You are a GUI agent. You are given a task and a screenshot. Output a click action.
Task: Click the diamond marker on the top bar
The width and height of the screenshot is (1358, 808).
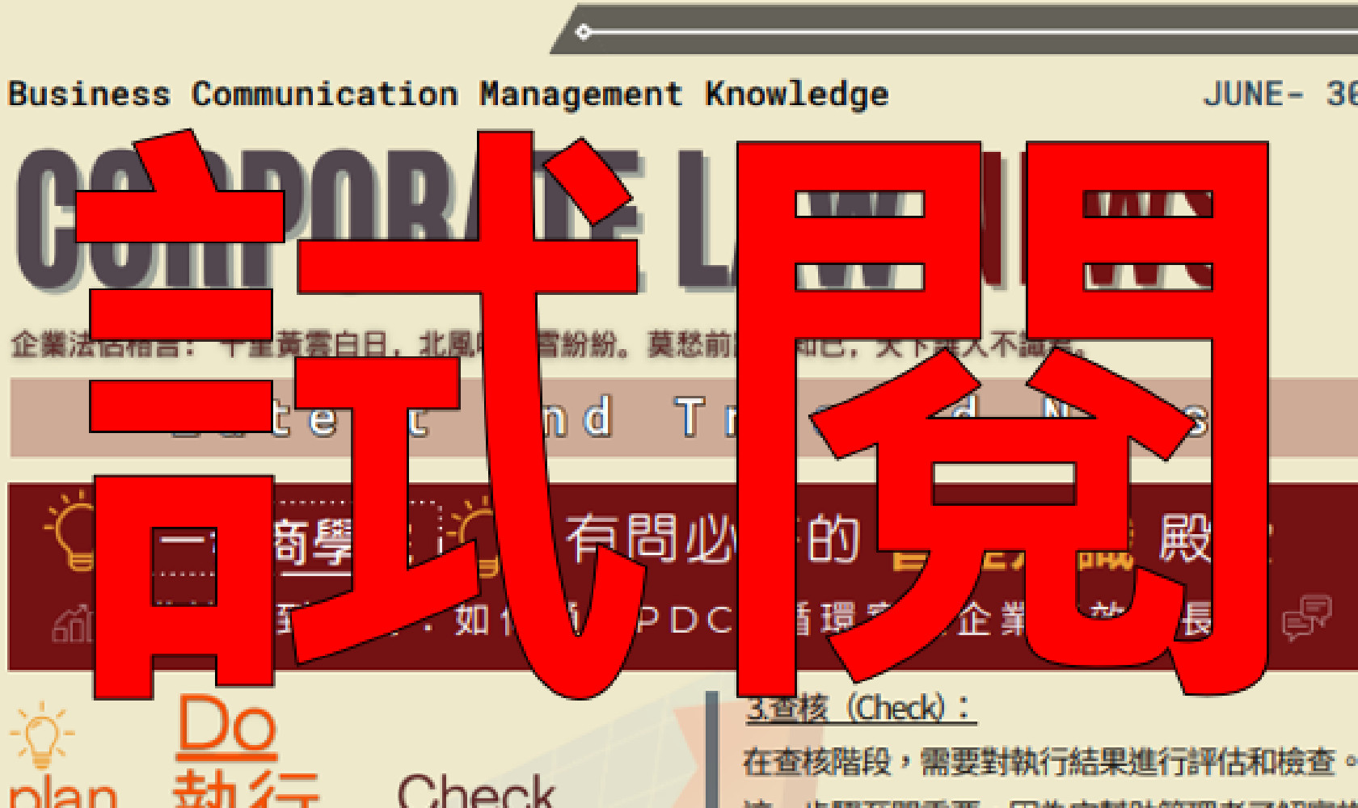(583, 32)
